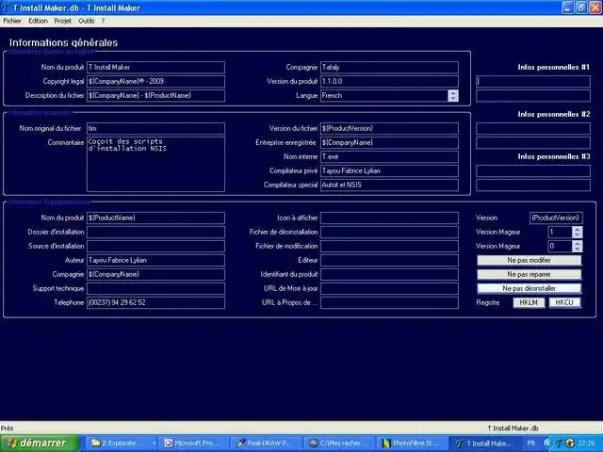Click the empty Dossier d'installation field
Screen dimensions: 603x452
coord(155,233)
